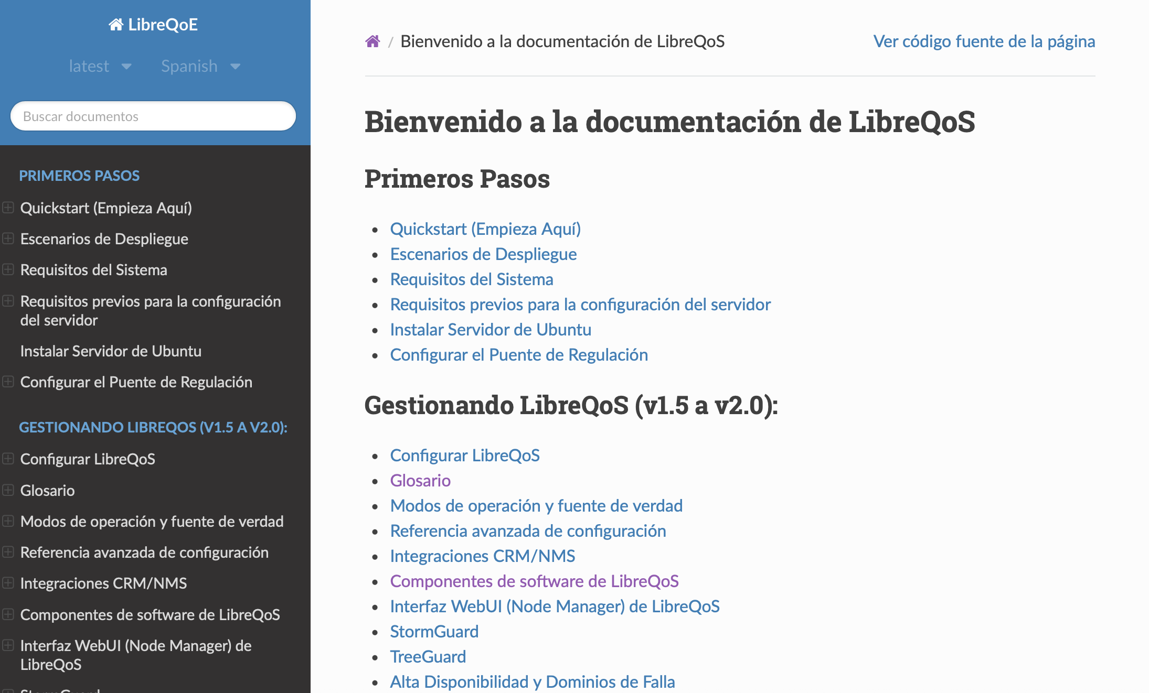Follow StormGuard link in content list
The image size is (1149, 693).
coord(434,632)
